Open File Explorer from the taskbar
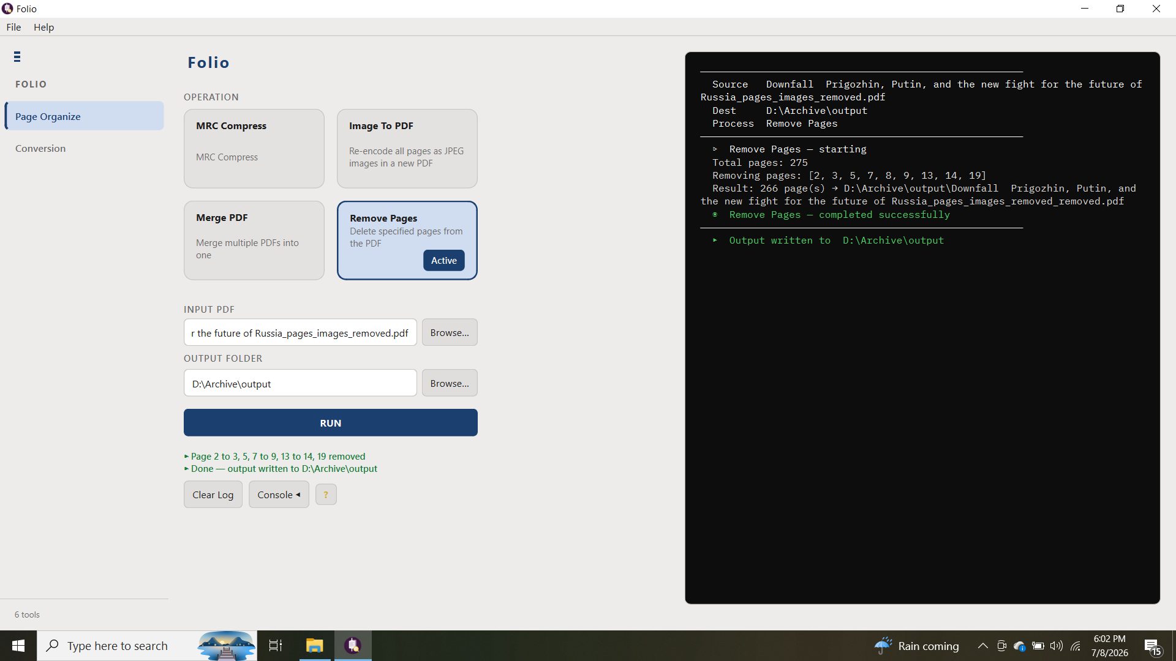 click(315, 646)
